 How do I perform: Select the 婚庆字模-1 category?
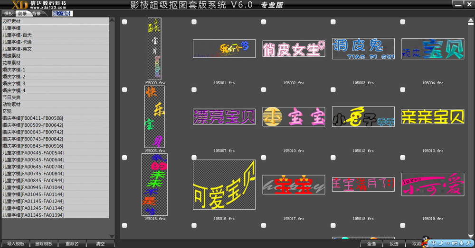56,70
